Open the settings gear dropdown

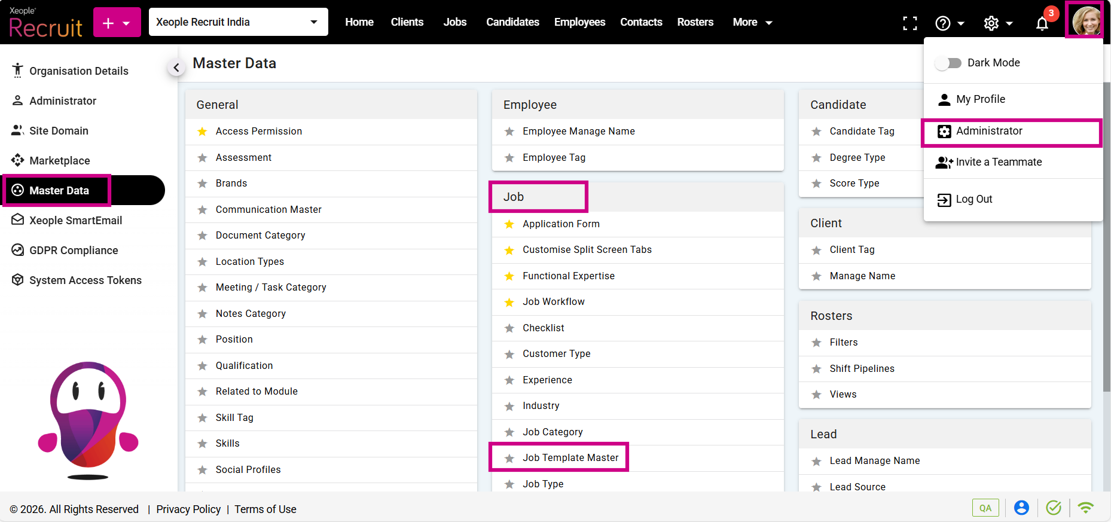pos(997,23)
